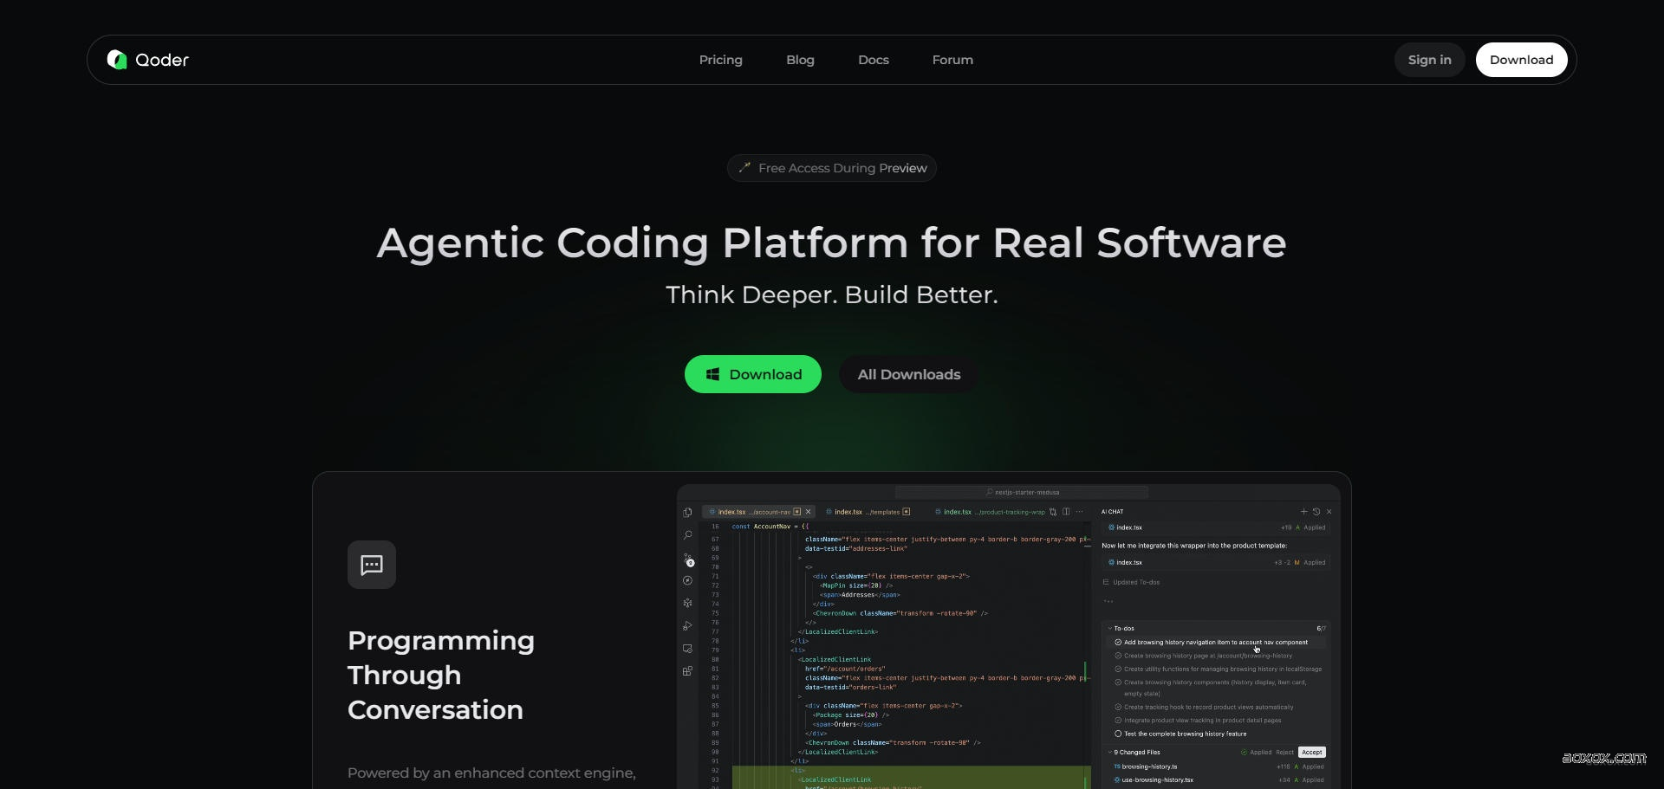The image size is (1664, 789).
Task: Toggle the 'Create tracking hook' to-do item
Action: click(x=1118, y=706)
